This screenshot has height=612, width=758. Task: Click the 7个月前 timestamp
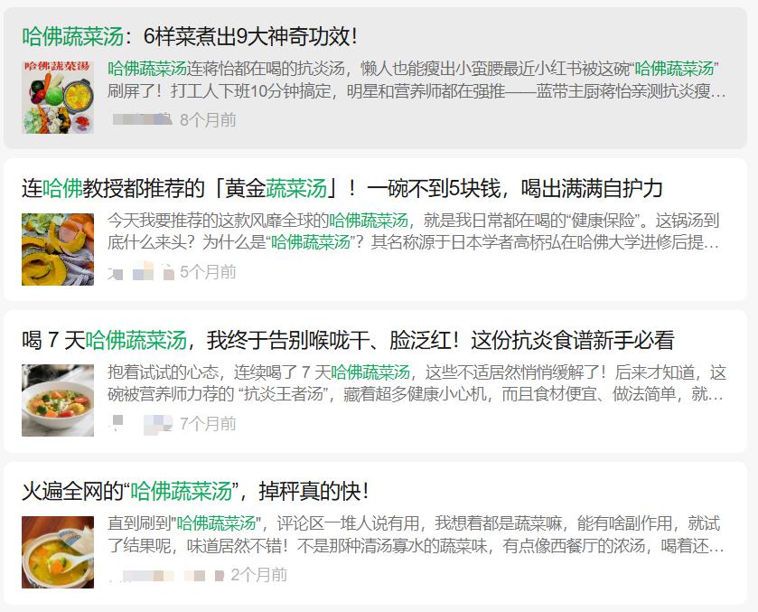pos(208,423)
